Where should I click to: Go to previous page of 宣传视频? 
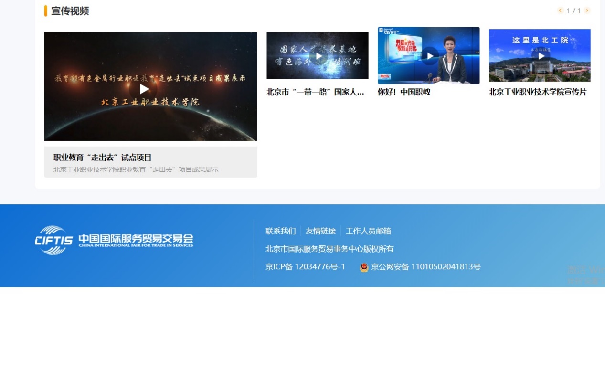[x=560, y=11]
